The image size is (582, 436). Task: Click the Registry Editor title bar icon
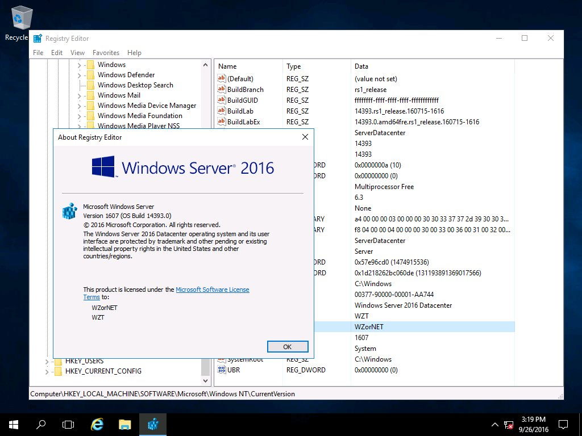[38, 38]
